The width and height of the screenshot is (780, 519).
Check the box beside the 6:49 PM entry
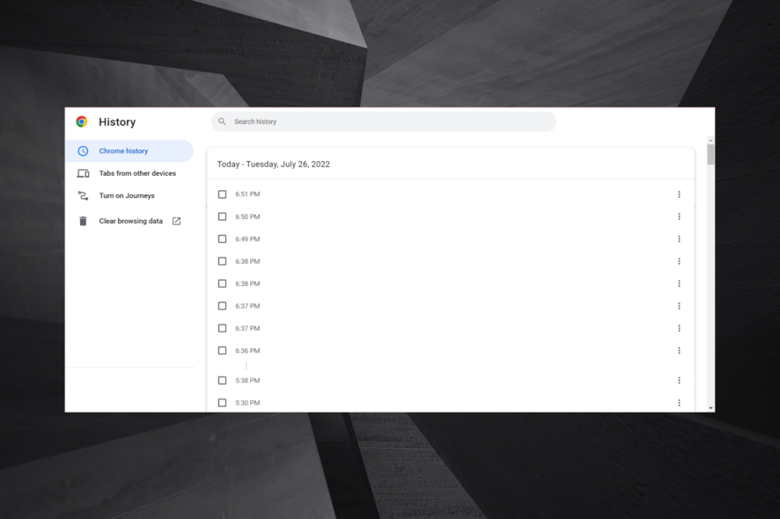[x=223, y=239]
